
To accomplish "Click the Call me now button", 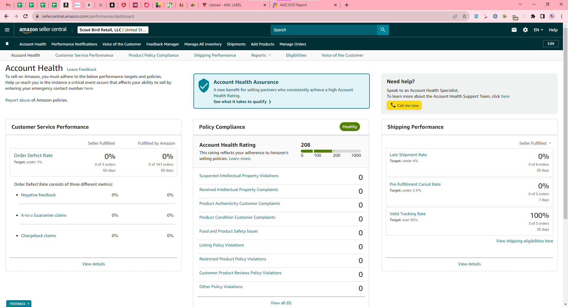I will 404,105.
